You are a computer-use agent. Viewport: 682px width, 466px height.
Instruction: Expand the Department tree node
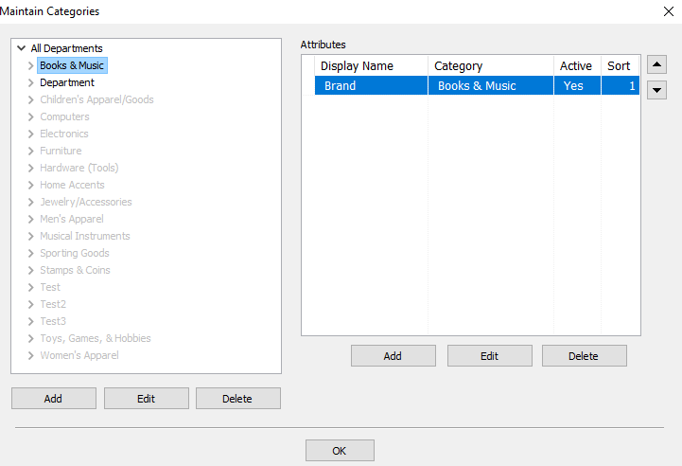30,82
